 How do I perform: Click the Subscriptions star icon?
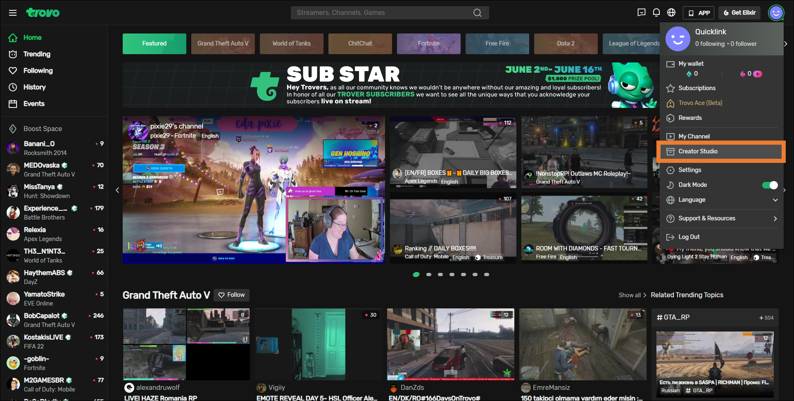[670, 88]
